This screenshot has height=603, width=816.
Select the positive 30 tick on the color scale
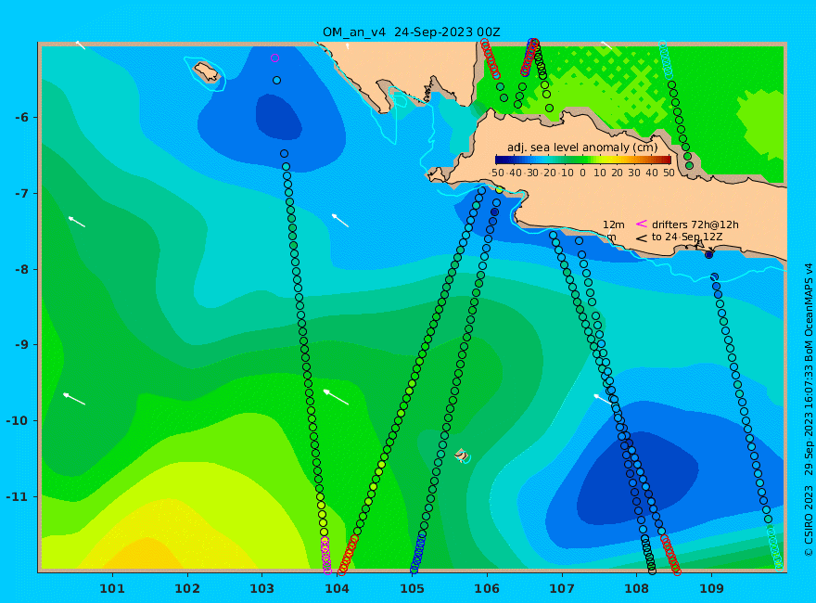coord(634,173)
